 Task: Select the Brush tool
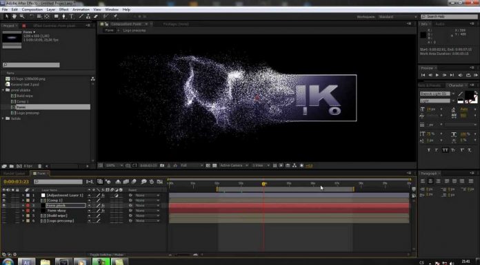[x=81, y=17]
